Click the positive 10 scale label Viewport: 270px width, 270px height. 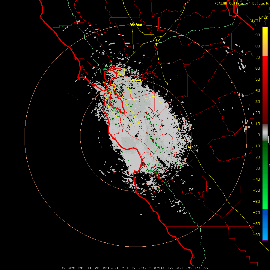tap(258, 124)
